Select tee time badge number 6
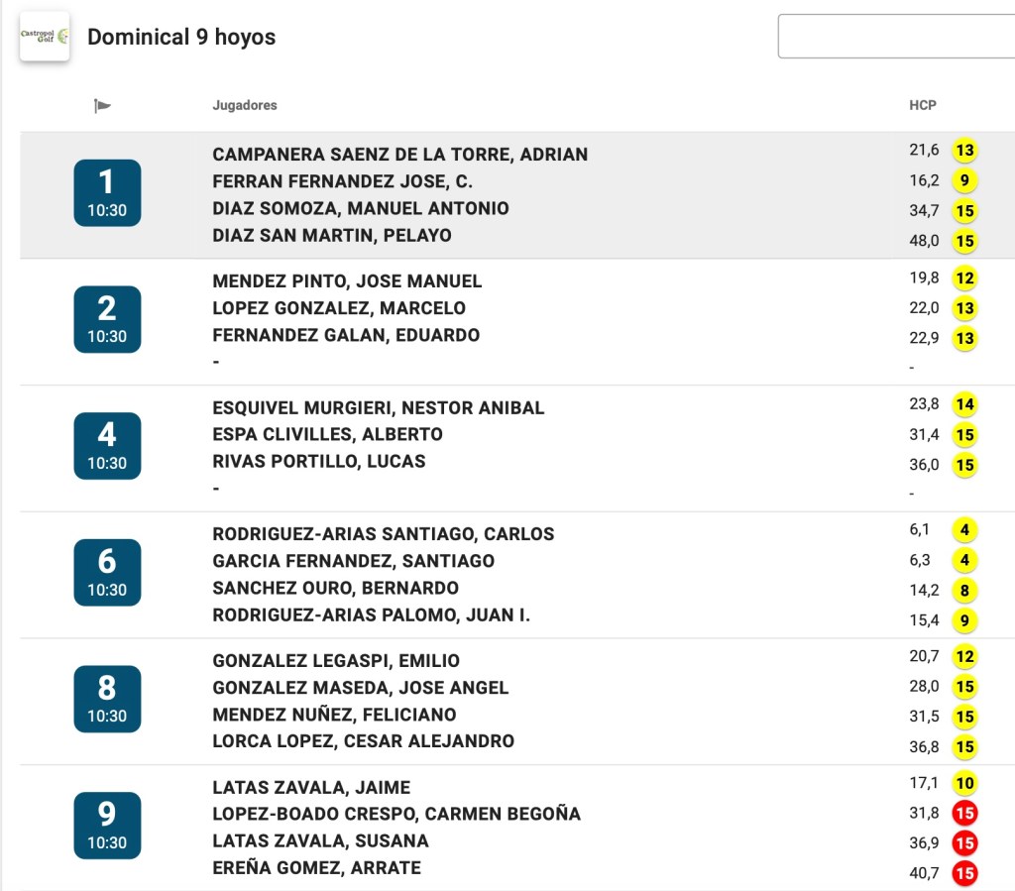 pyautogui.click(x=107, y=573)
